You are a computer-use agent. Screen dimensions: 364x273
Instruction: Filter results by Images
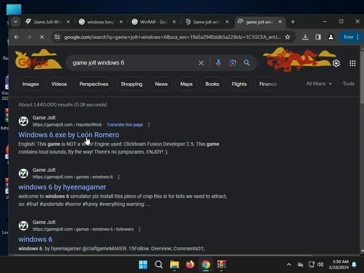point(31,84)
